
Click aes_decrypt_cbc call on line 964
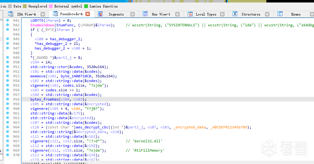point(92,127)
